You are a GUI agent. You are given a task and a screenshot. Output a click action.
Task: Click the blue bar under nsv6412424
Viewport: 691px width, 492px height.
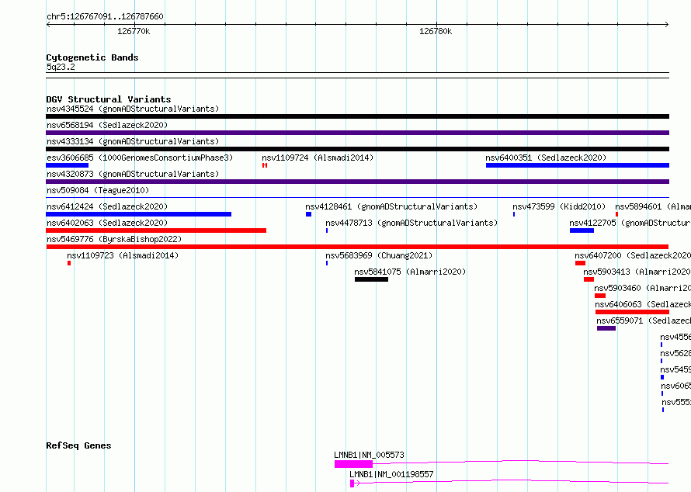coord(138,214)
